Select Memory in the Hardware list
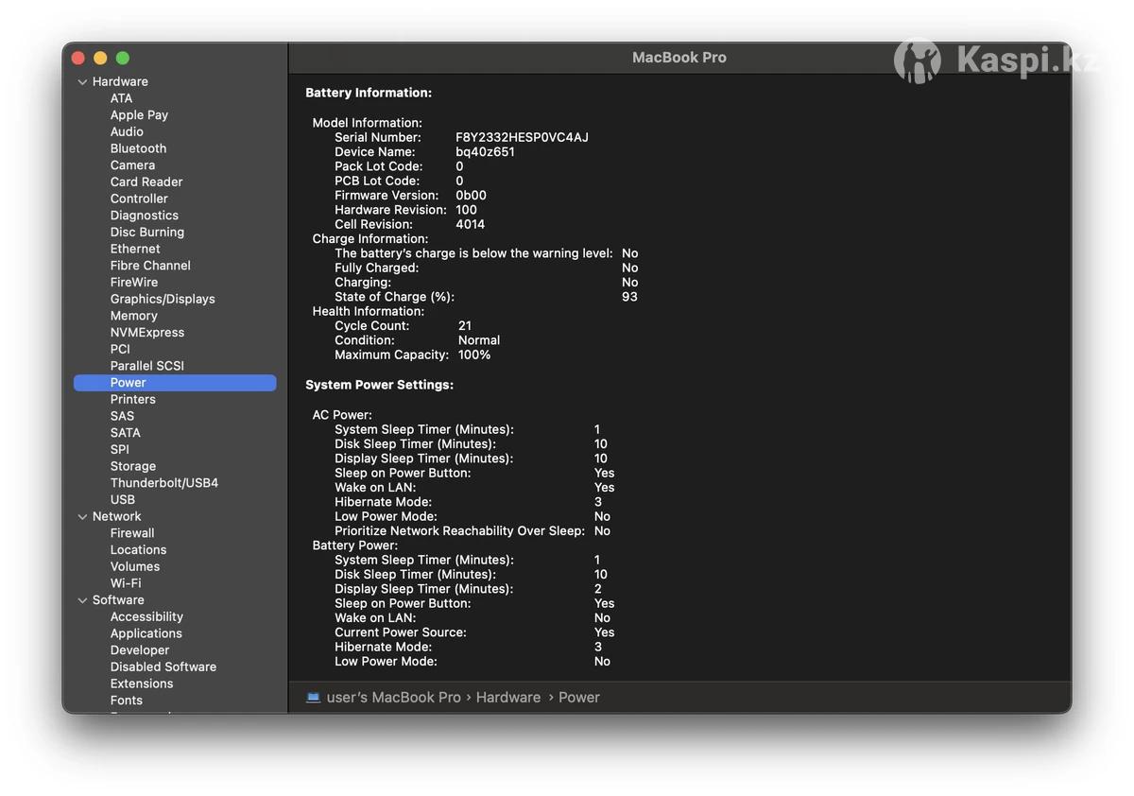1134x796 pixels. tap(133, 316)
